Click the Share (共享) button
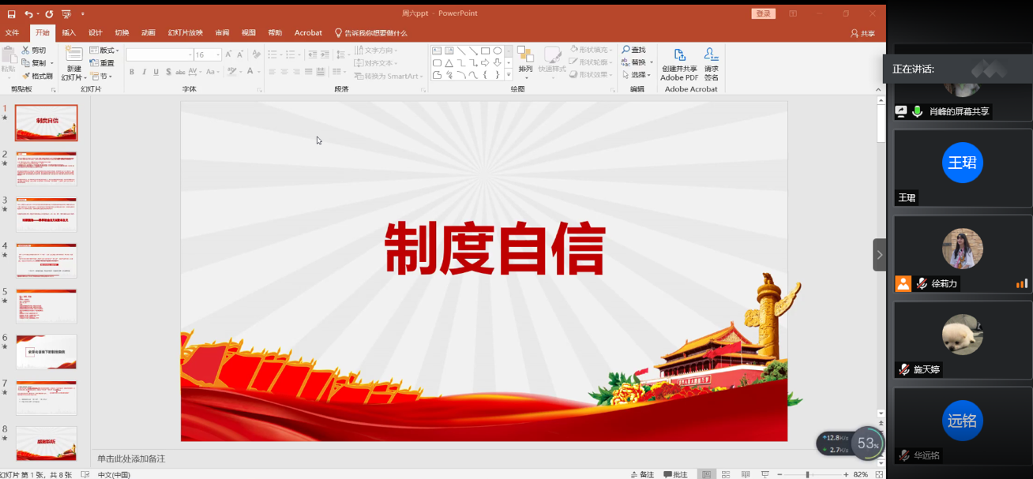This screenshot has width=1033, height=479. [x=862, y=33]
